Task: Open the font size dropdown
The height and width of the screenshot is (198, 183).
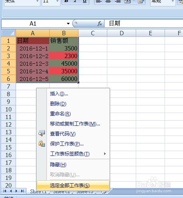Action: tap(58, 2)
